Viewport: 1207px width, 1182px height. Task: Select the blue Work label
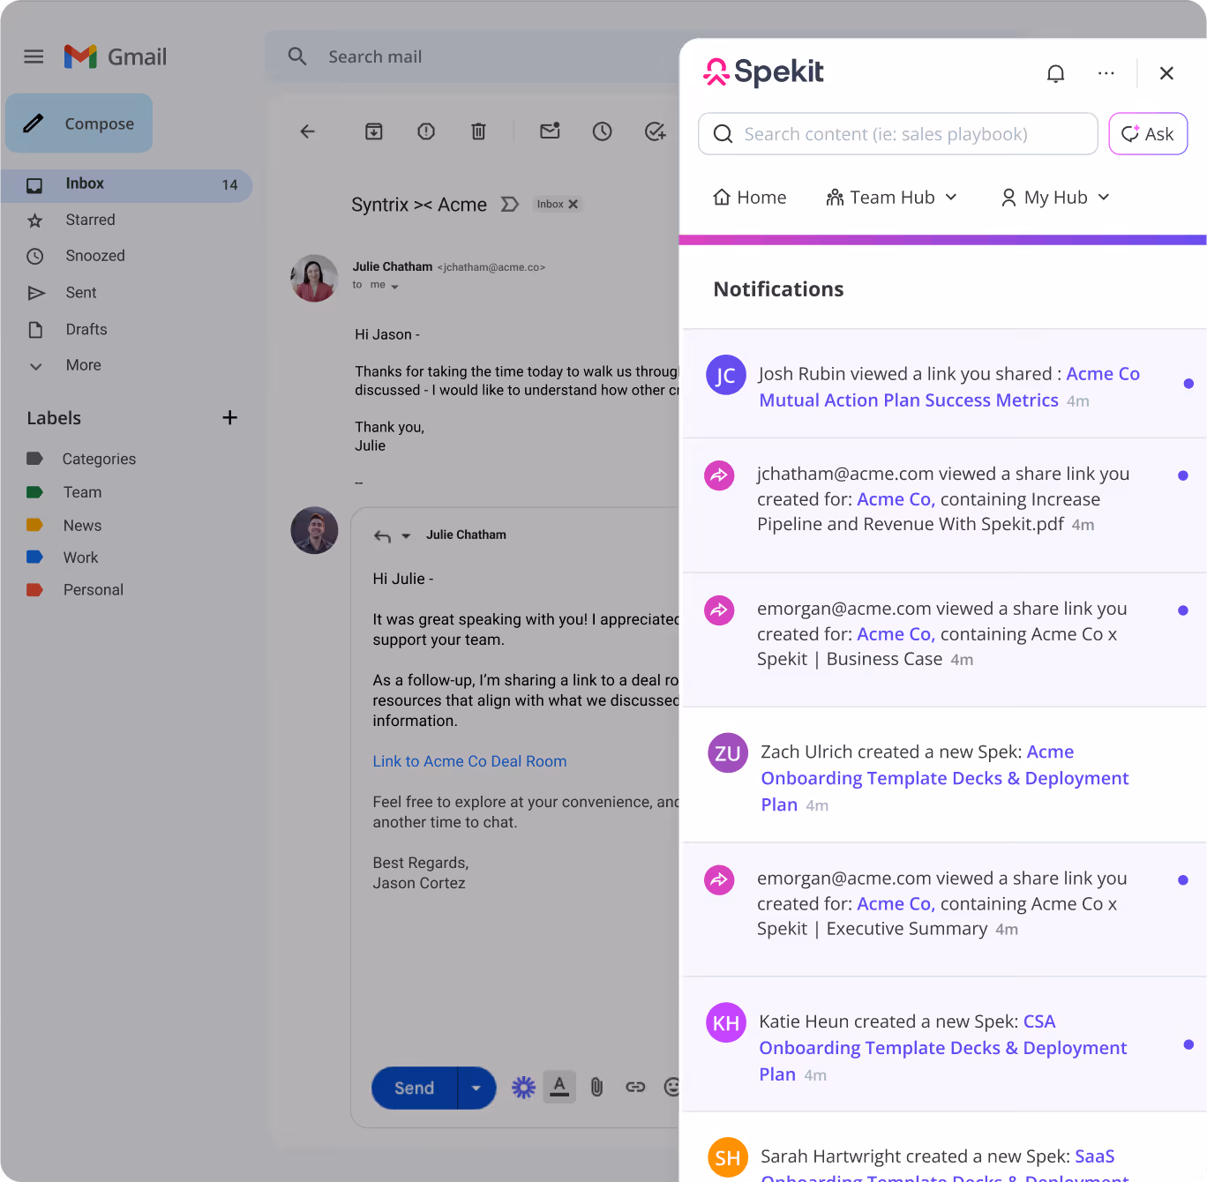click(x=80, y=557)
